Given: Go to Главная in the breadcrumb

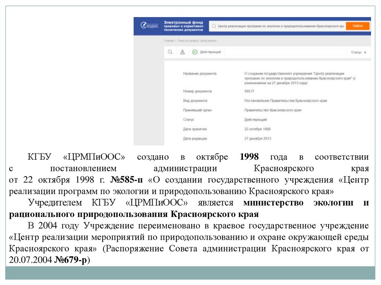Looking at the screenshot, I should [x=169, y=41].
